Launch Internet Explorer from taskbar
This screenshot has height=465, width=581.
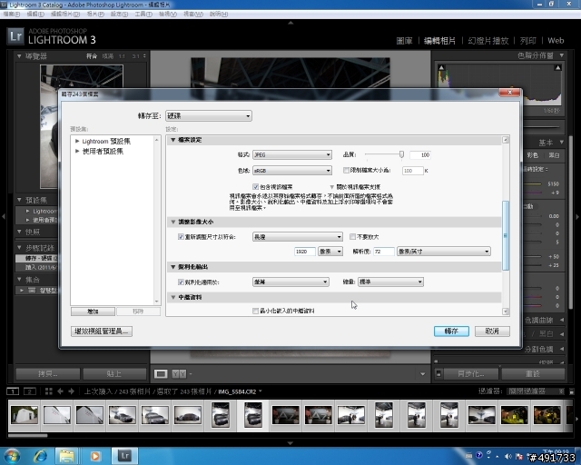[40, 456]
